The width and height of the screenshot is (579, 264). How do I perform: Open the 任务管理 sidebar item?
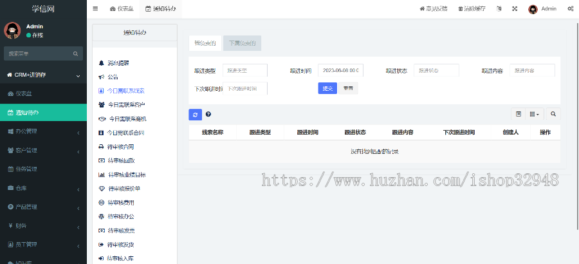click(x=43, y=169)
